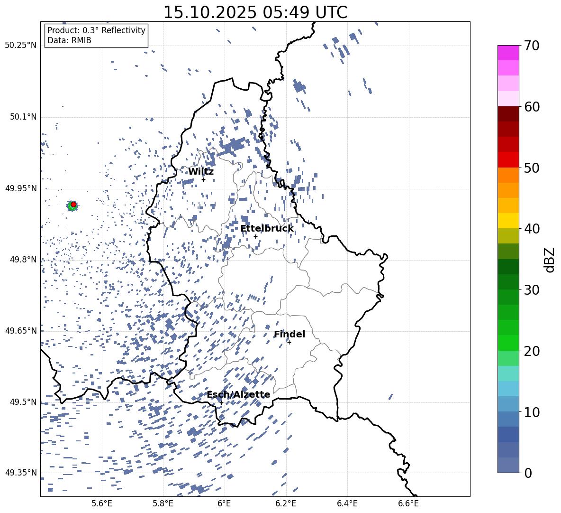The height and width of the screenshot is (513, 561).
Task: Click the colorbar tick value 60
Action: coord(532,107)
